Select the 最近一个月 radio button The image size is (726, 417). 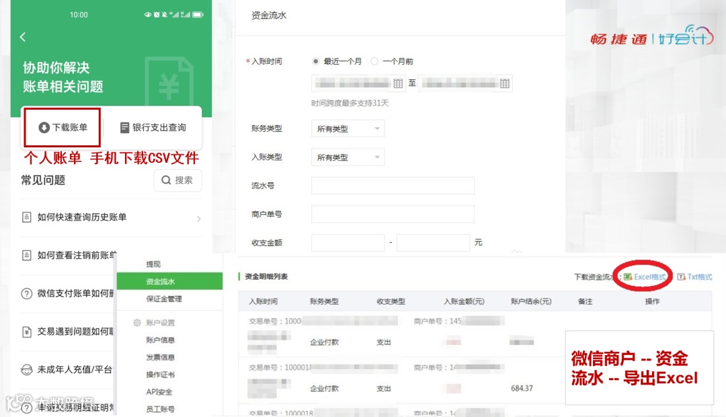(316, 61)
